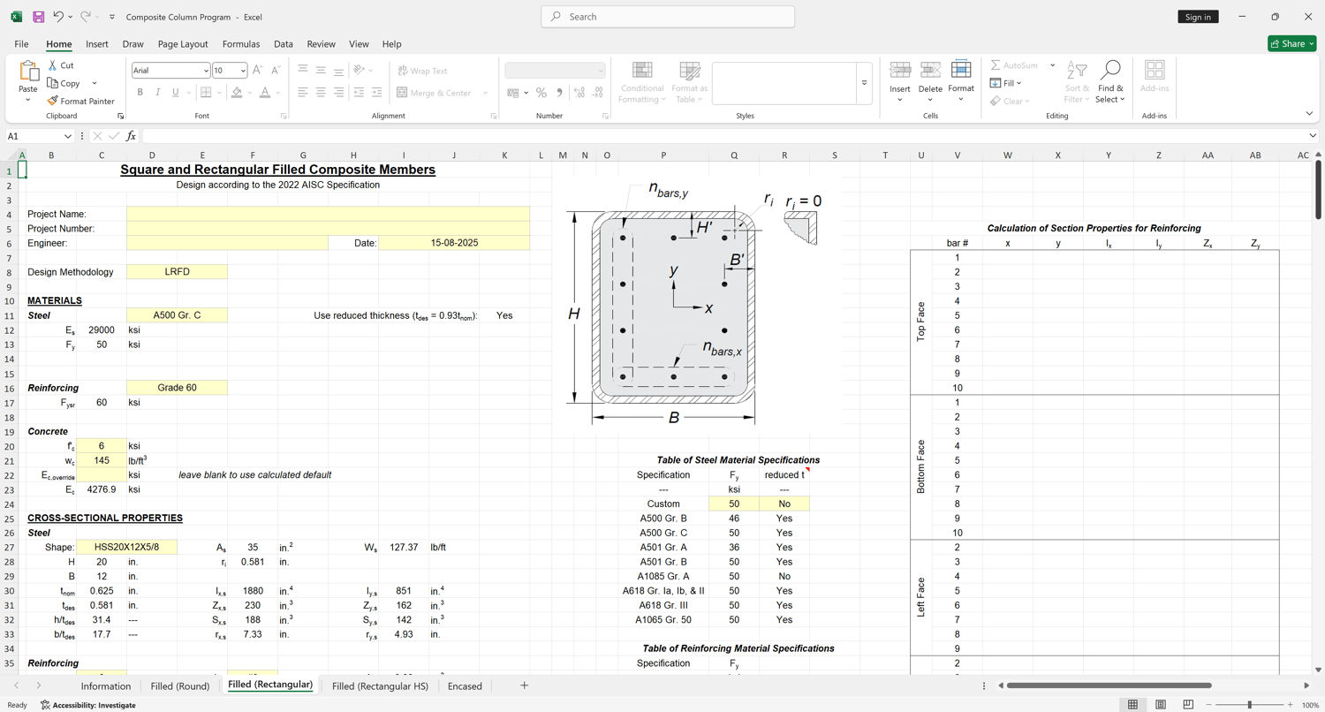Open the Filled (Round) sheet tab
This screenshot has height=712, width=1325.
(180, 685)
